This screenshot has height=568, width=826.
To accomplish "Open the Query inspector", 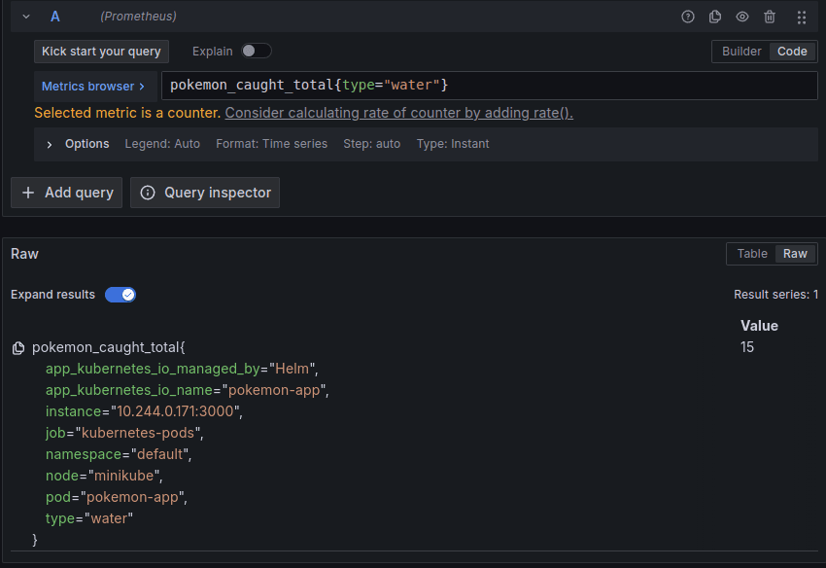I will pos(205,193).
